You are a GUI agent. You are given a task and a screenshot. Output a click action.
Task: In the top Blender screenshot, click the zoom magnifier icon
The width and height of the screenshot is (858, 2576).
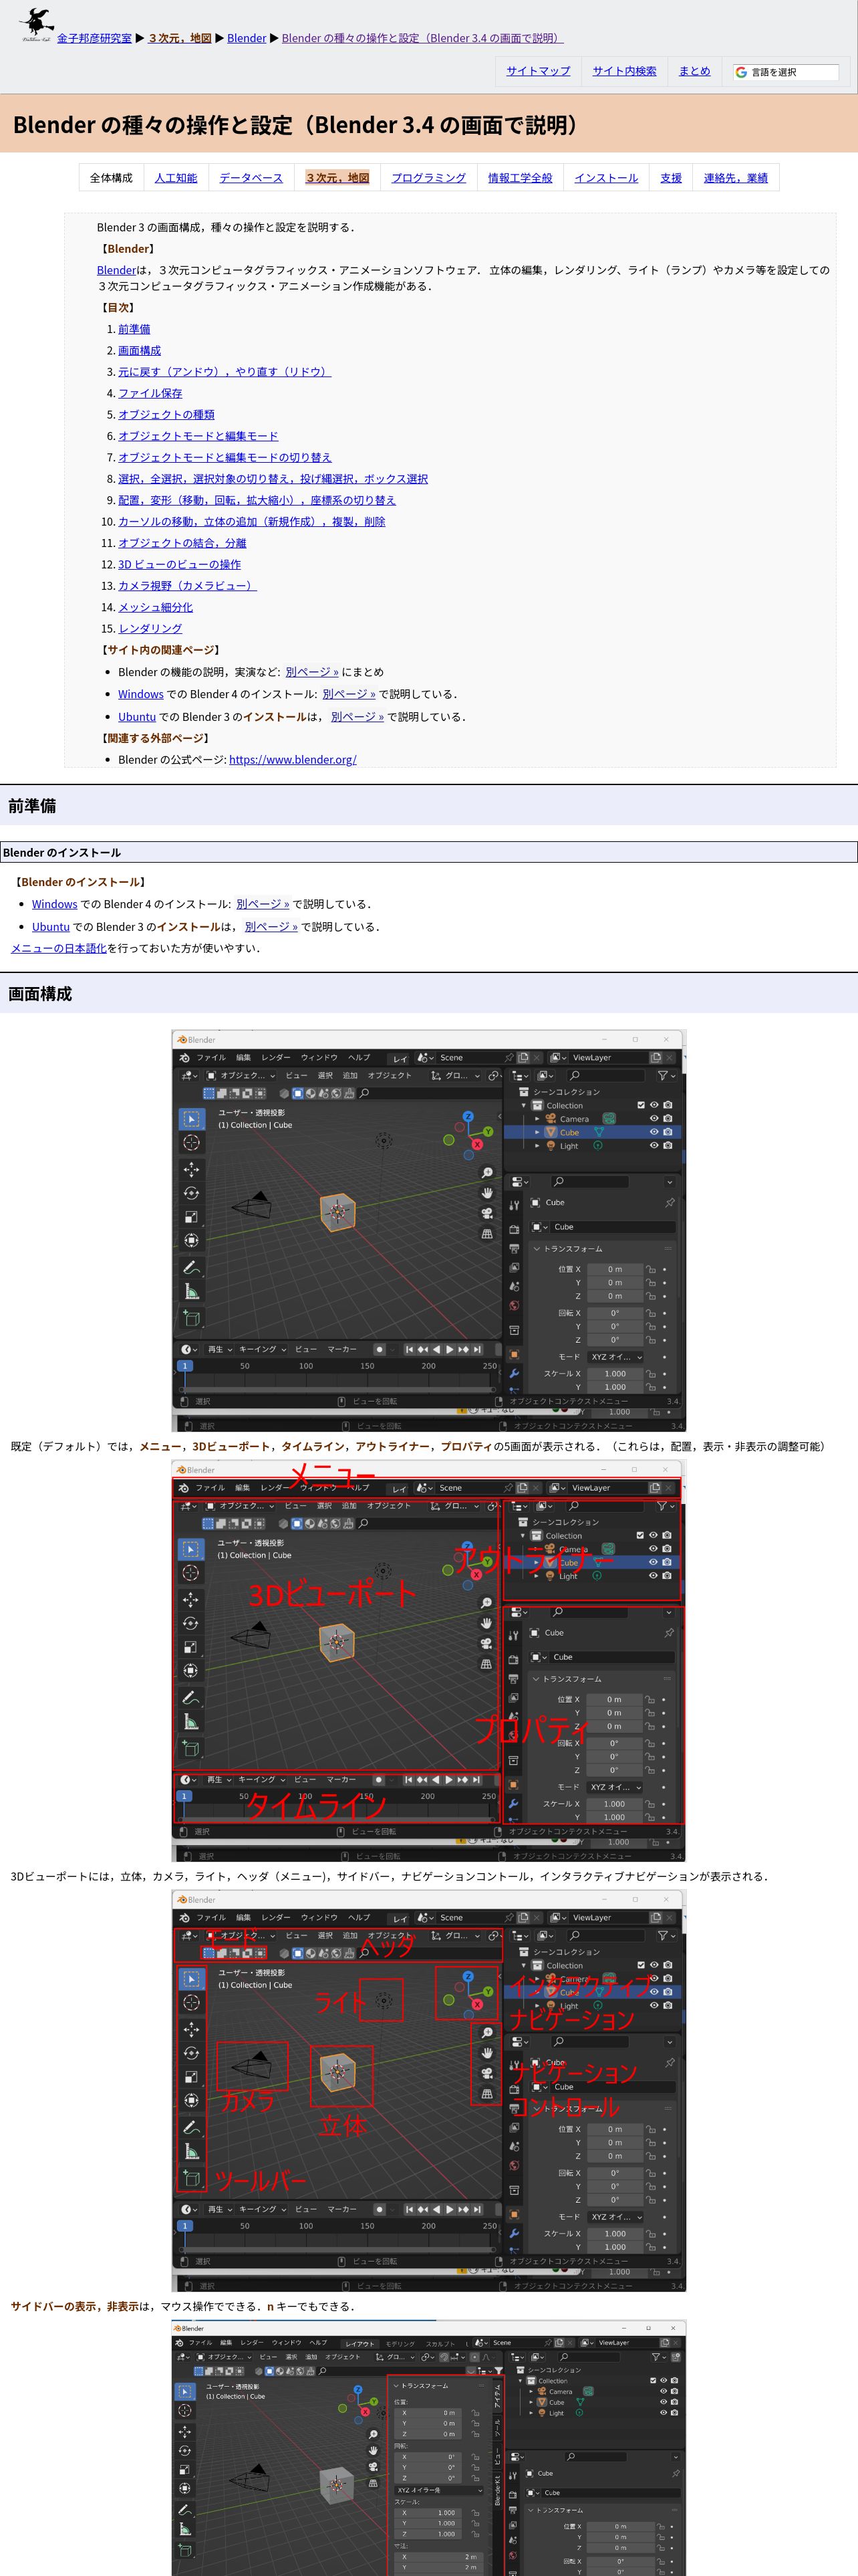tap(486, 1173)
